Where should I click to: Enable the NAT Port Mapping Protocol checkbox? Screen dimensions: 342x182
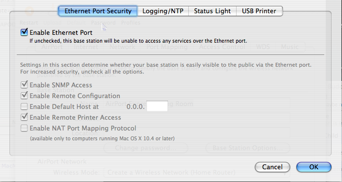[x=24, y=128]
